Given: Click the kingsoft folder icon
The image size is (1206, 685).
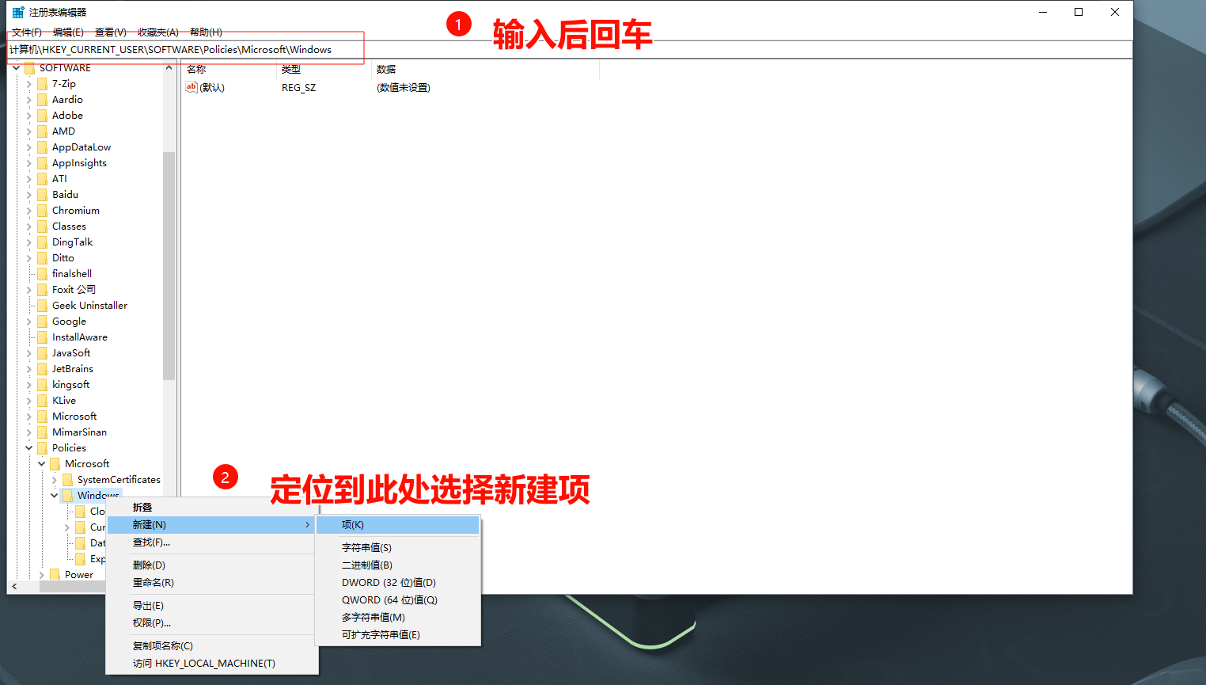Looking at the screenshot, I should 41,384.
